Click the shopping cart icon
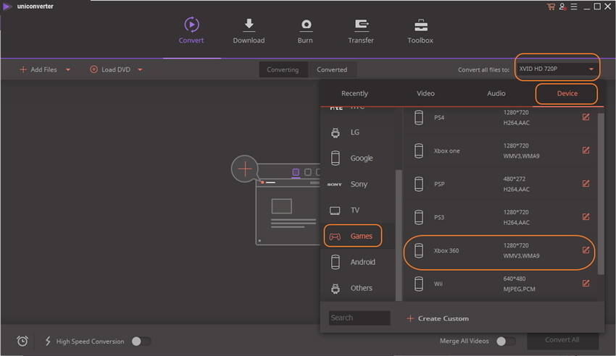 [x=551, y=7]
